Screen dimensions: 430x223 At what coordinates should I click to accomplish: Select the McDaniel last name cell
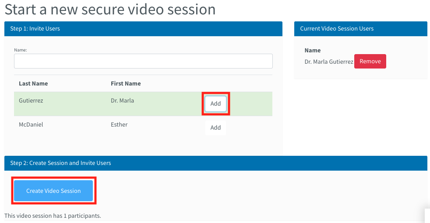coord(31,125)
